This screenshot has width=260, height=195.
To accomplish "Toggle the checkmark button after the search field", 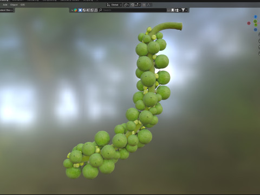I will click(168, 10).
